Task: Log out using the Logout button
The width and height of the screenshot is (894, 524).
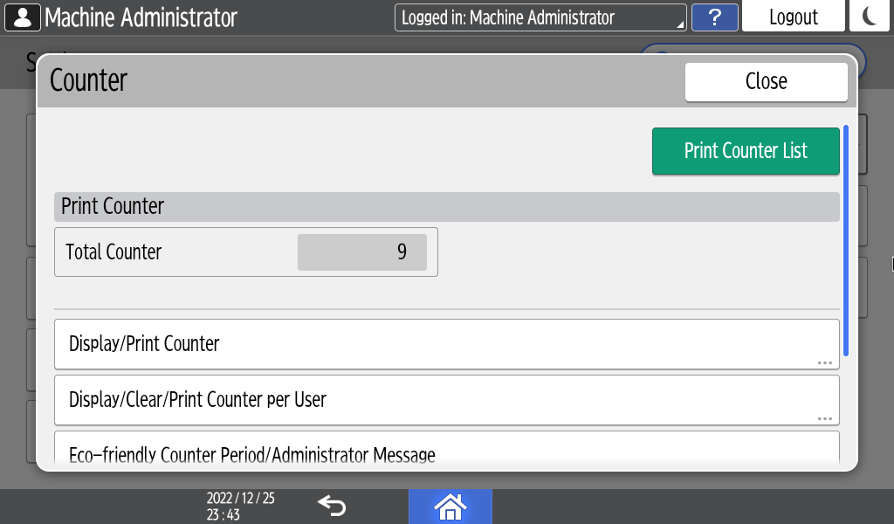Action: 793,17
